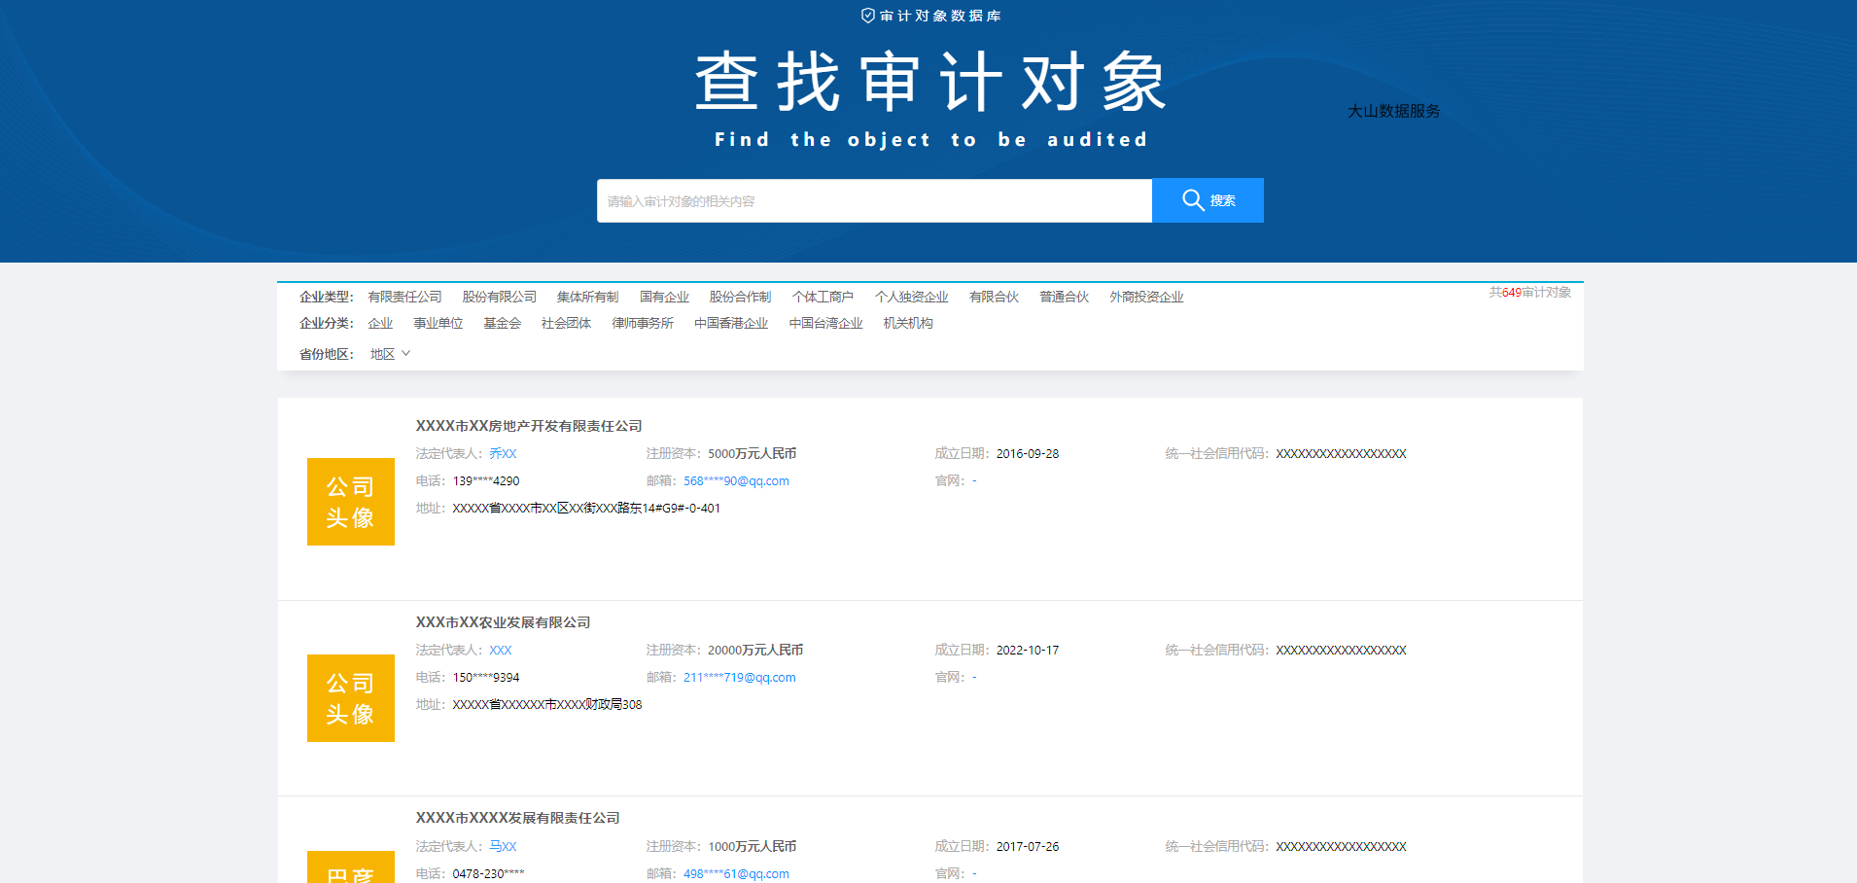Filter category by 基金会

503,323
